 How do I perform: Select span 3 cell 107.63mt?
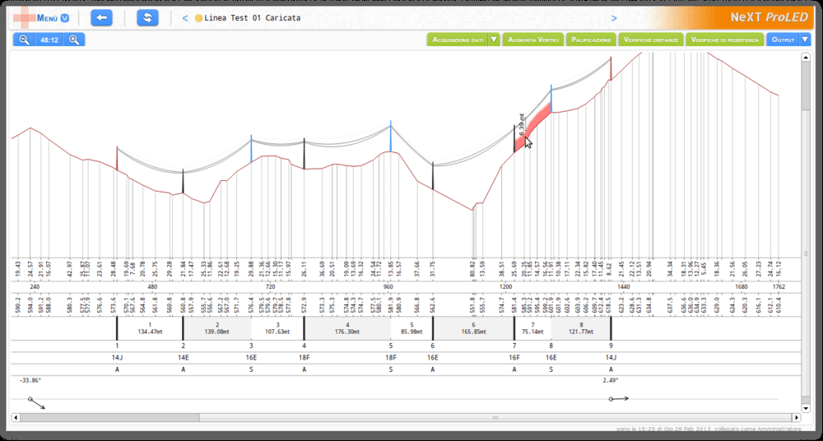(277, 328)
